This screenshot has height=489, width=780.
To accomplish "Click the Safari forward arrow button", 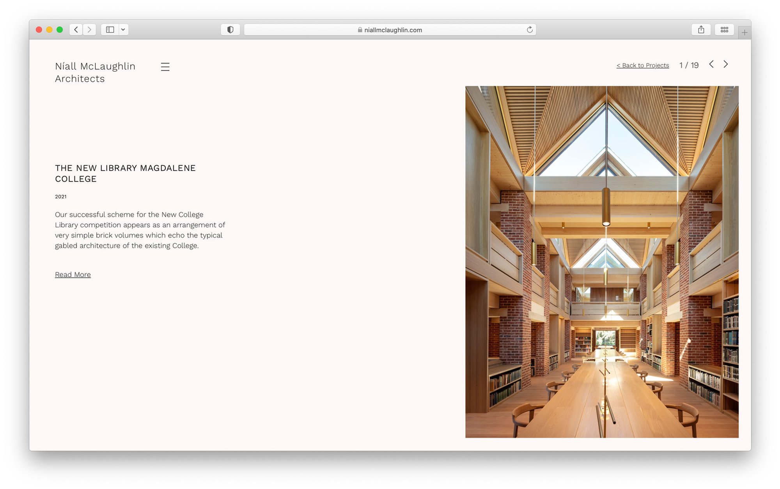I will [x=89, y=30].
